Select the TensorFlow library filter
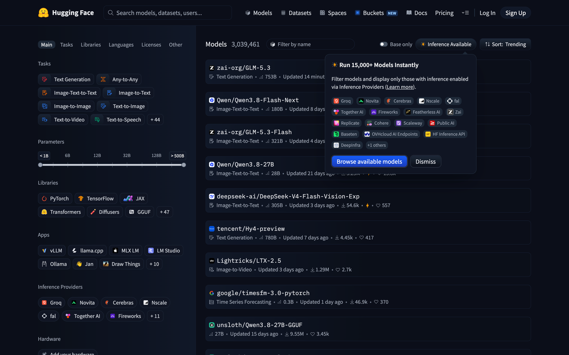The image size is (569, 355). 96,198
